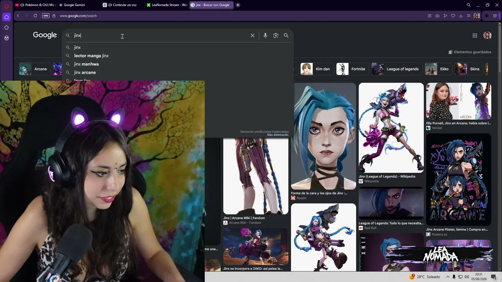502x282 pixels.
Task: Open the new tab plus button
Action: (x=238, y=5)
